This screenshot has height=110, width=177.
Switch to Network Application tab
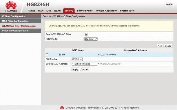pos(106,11)
